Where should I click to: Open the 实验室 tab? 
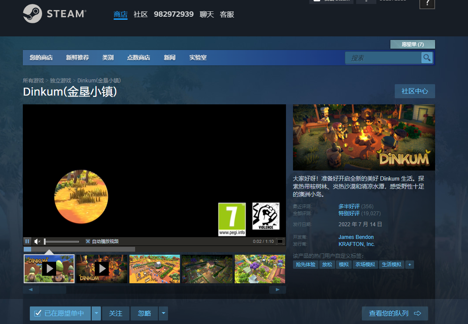(x=198, y=57)
